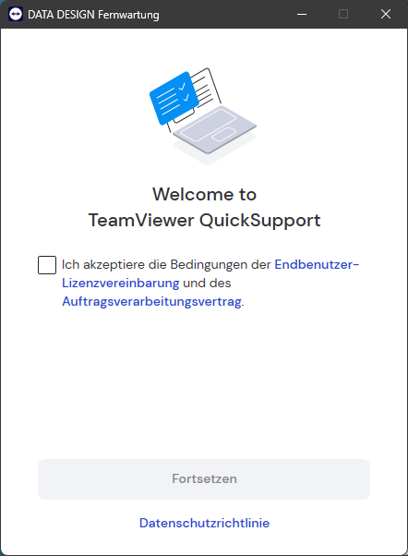Close the TeamViewer QuickSupport window
Image resolution: width=408 pixels, height=556 pixels.
(386, 14)
